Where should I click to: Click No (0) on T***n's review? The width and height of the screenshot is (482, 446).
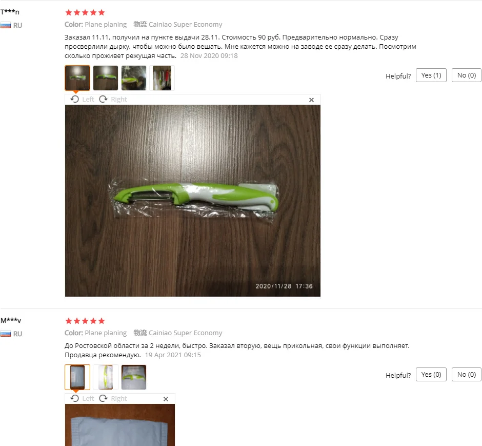(x=466, y=75)
